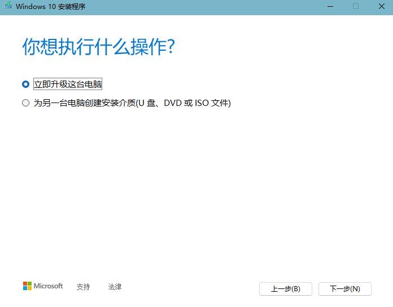Close the Windows 10 安装程序 window
393x307 pixels.
click(382, 7)
